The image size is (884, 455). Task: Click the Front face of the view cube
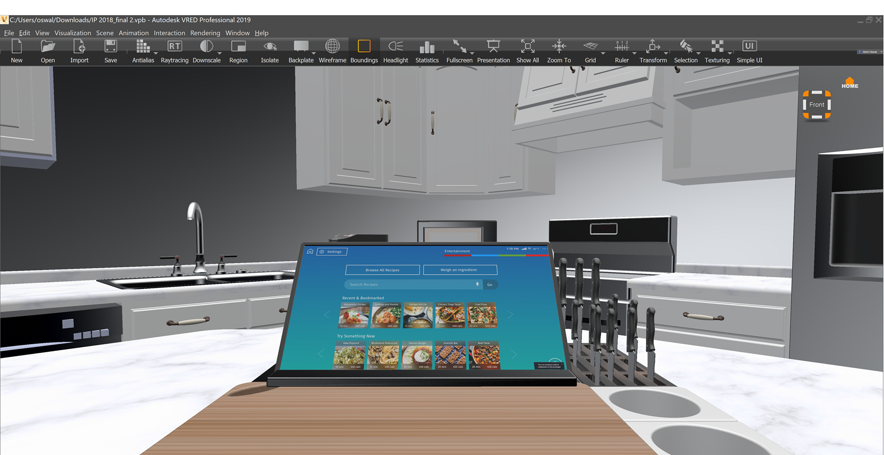817,105
